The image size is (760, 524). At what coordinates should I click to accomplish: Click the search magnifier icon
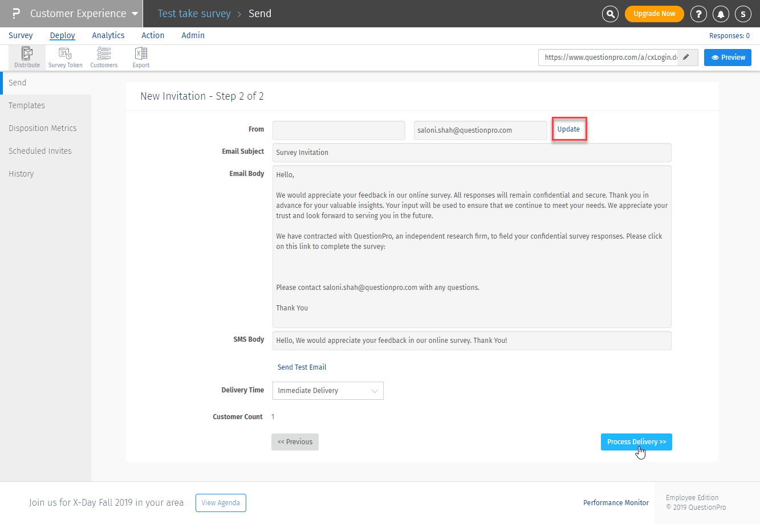pos(610,14)
